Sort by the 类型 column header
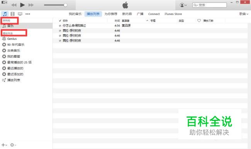Viewport: 251px width, 149px height. pos(181,20)
